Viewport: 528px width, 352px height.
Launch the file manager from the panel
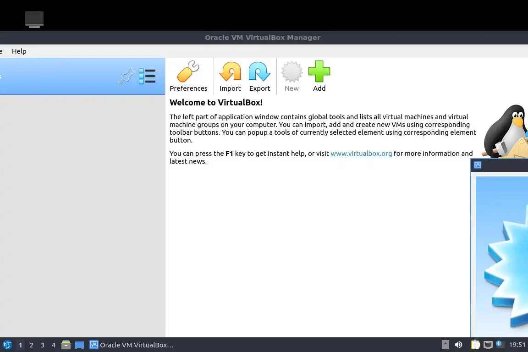pyautogui.click(x=66, y=345)
